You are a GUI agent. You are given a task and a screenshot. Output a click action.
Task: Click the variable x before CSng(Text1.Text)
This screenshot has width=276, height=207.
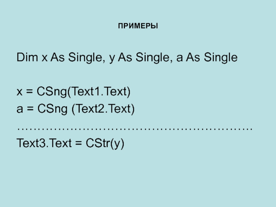pyautogui.click(x=19, y=92)
